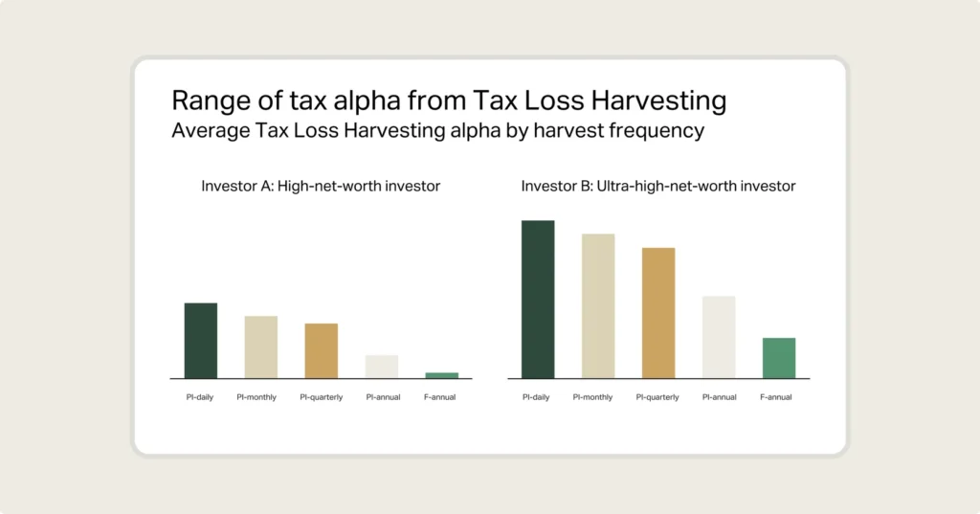Select Investor A's pale PI-annual bar
The width and height of the screenshot is (980, 514).
coord(382,367)
